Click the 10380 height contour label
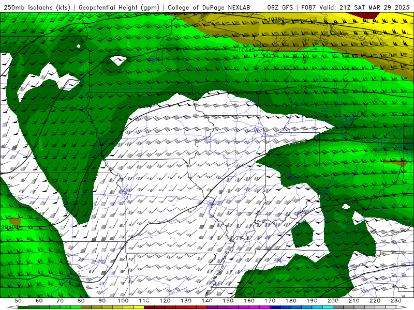Viewport: 414px width, 310px height. pyautogui.click(x=276, y=20)
